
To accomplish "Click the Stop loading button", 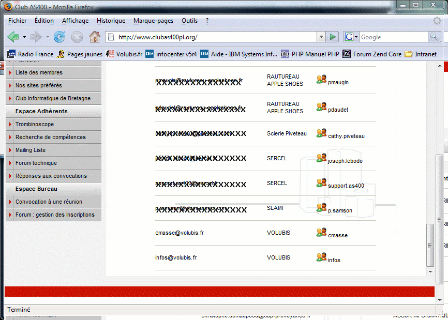I will click(x=77, y=37).
